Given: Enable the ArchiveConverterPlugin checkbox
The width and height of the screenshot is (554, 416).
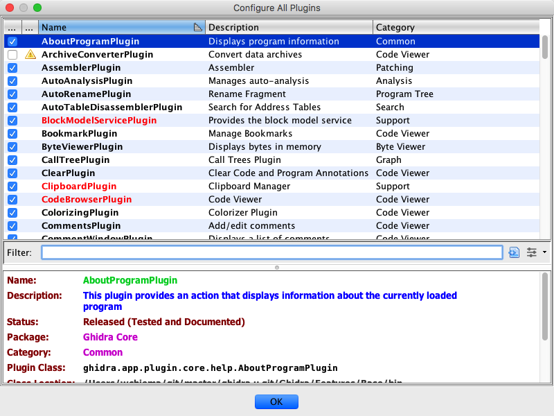Looking at the screenshot, I should (12, 55).
